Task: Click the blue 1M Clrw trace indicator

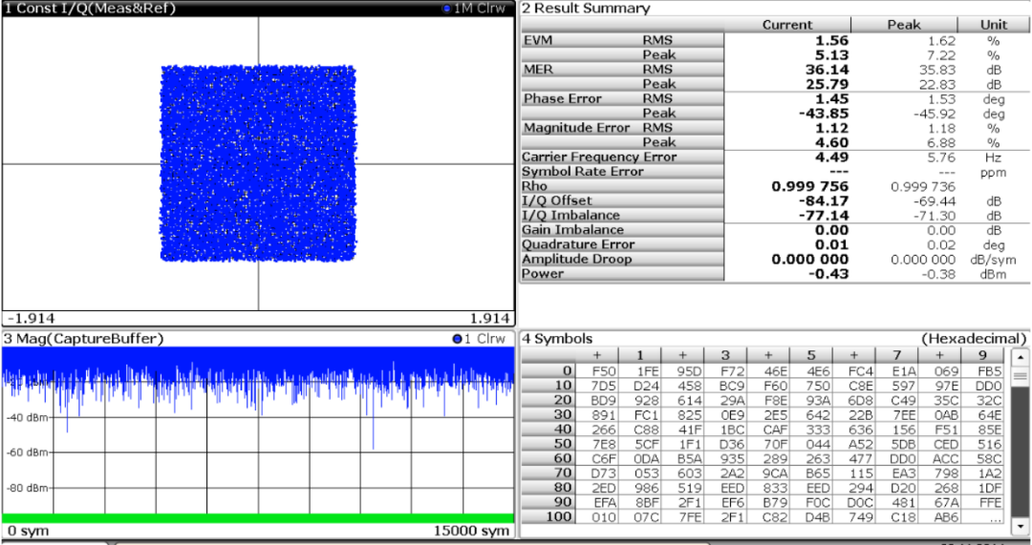Action: point(475,9)
